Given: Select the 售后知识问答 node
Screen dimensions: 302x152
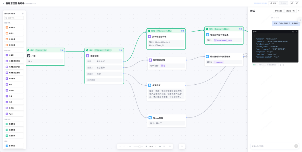Looking at the screenshot, I should [x=167, y=63].
